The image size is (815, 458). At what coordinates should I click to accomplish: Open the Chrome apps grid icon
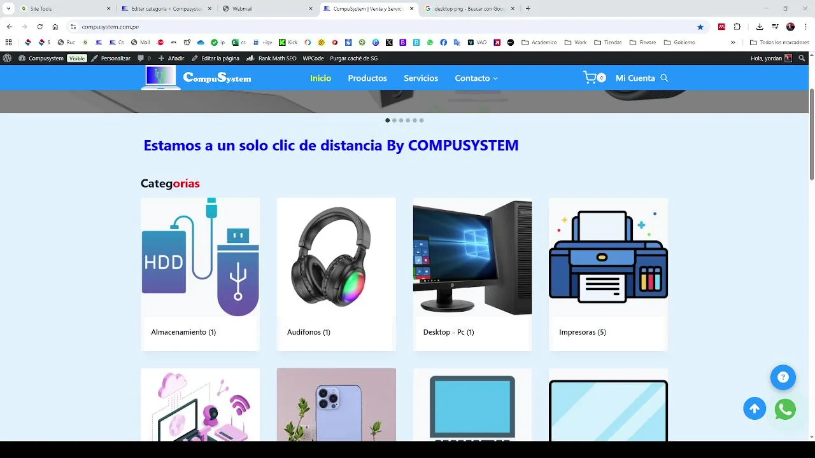[8, 43]
